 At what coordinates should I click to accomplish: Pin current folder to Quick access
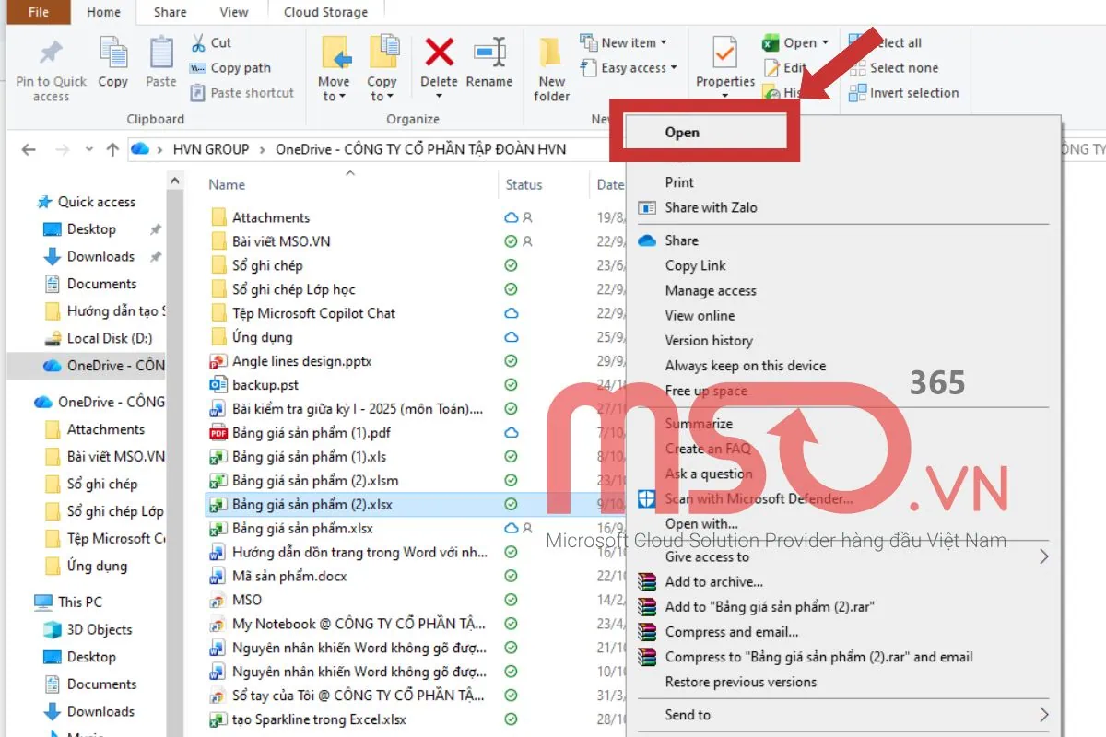click(50, 64)
